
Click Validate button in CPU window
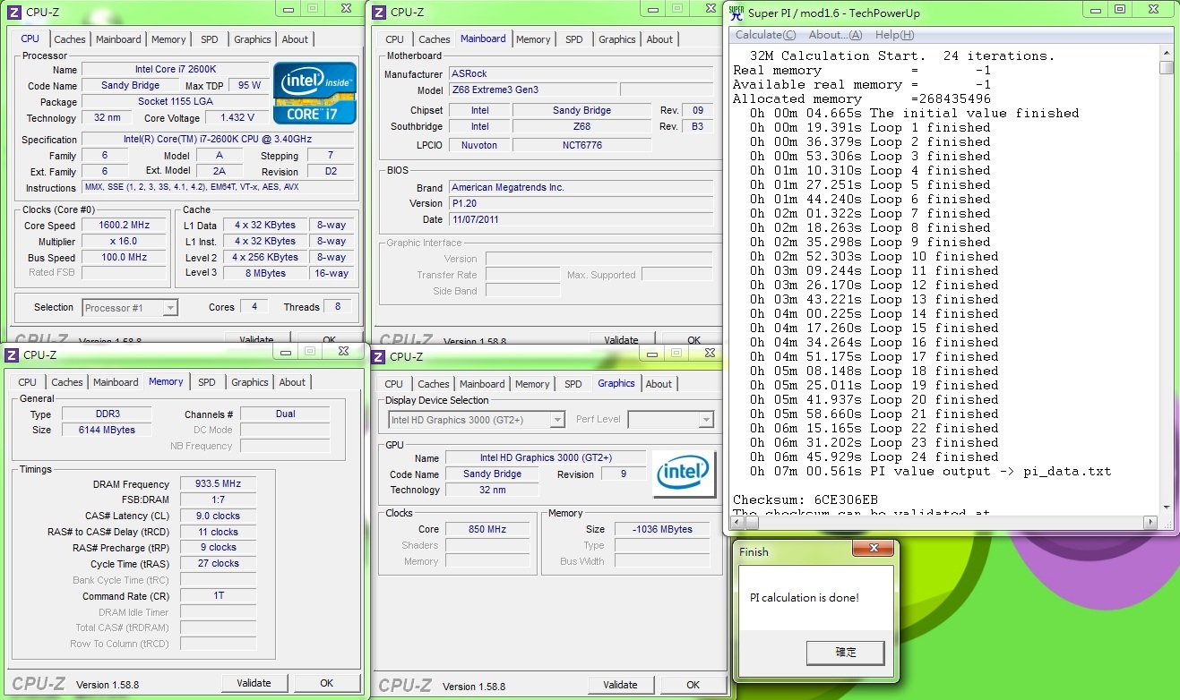pos(256,340)
